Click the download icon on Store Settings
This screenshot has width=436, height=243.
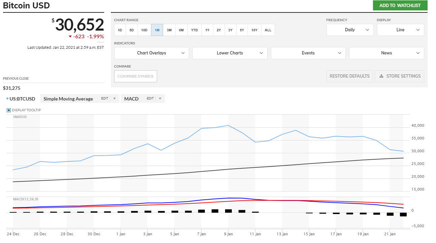[x=381, y=76]
